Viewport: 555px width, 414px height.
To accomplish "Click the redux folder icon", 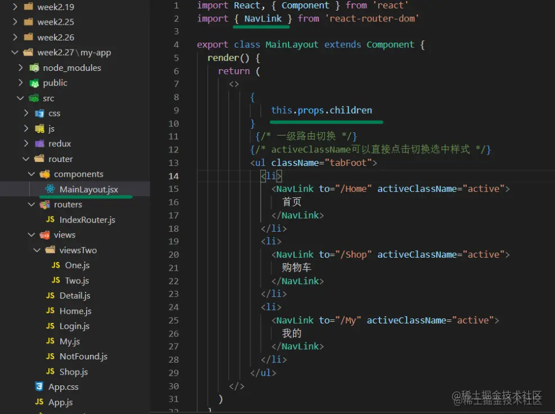I will [x=39, y=143].
